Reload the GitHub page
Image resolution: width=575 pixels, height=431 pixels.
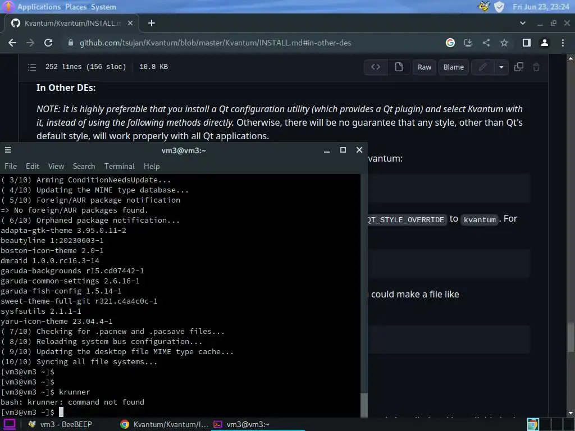[x=48, y=43]
